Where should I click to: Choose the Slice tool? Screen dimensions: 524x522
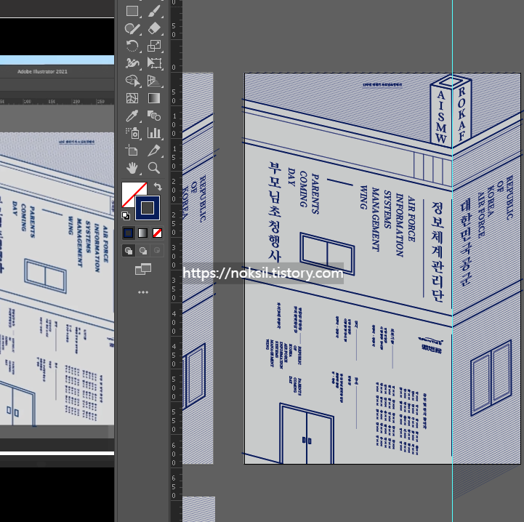point(154,150)
